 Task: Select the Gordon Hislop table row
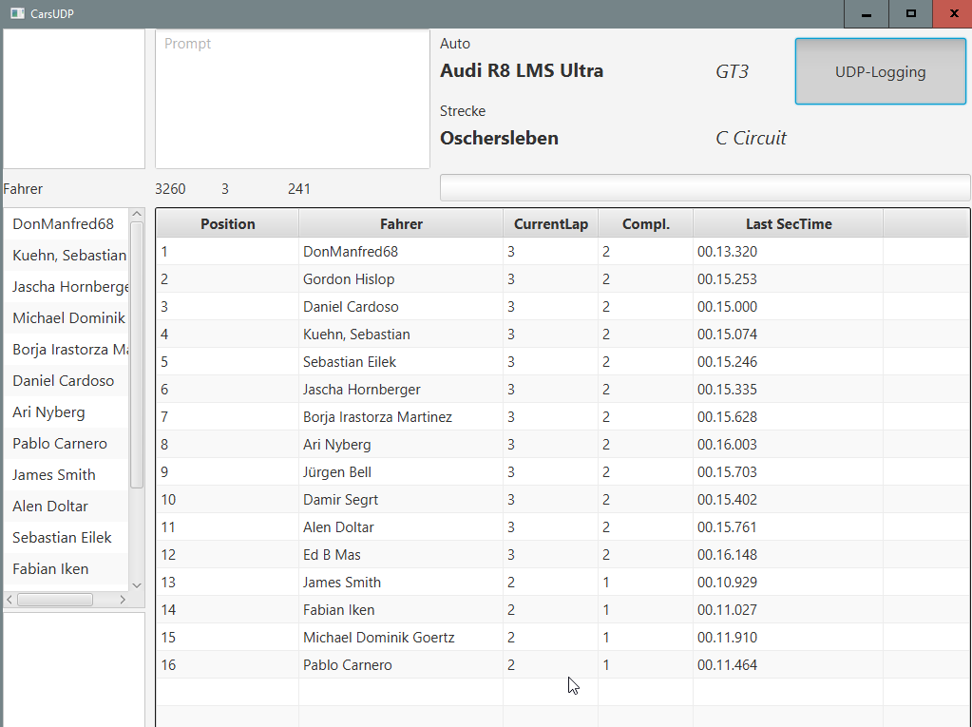348,279
